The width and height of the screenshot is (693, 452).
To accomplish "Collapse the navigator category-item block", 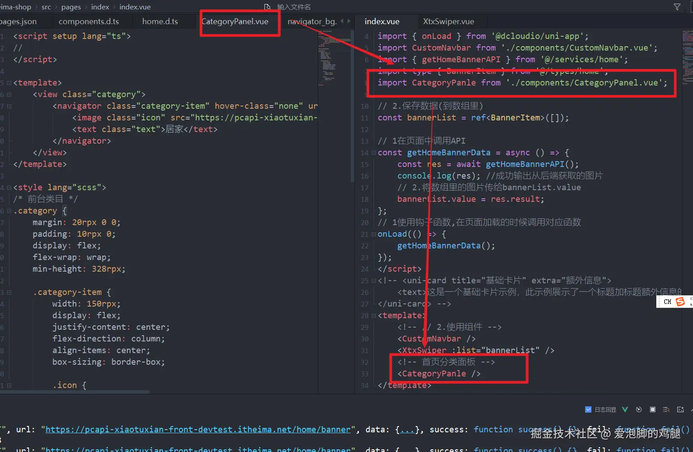I will pos(9,106).
